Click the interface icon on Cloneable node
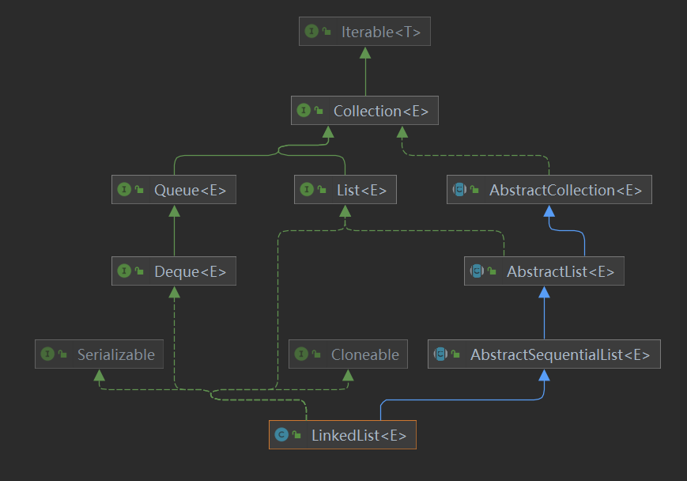The height and width of the screenshot is (481, 687). click(301, 354)
